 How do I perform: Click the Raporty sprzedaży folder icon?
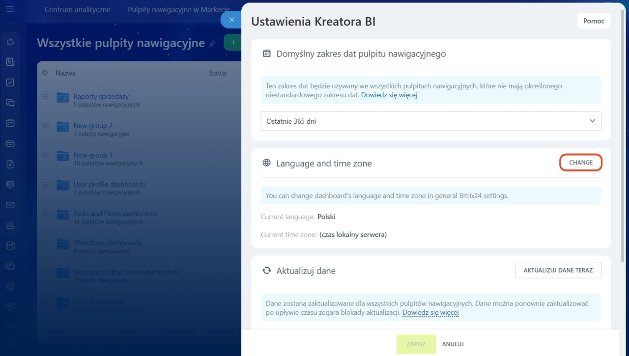(62, 97)
